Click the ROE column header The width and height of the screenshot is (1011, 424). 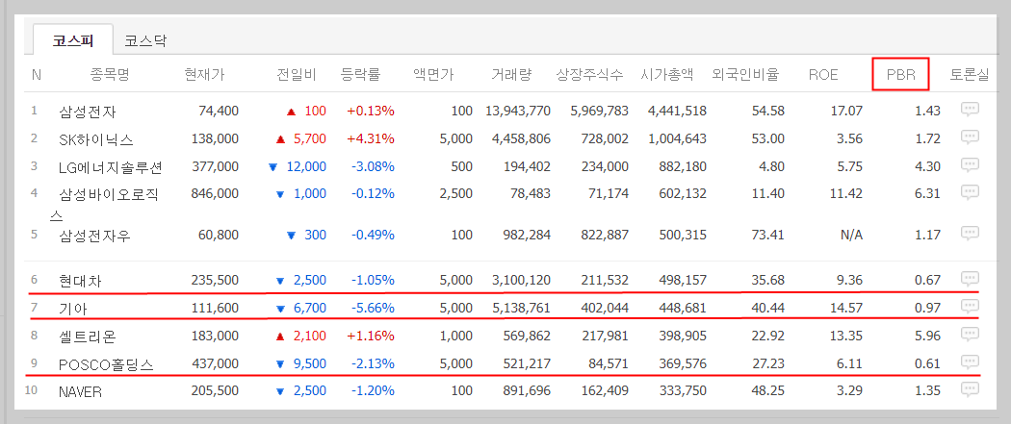[823, 75]
